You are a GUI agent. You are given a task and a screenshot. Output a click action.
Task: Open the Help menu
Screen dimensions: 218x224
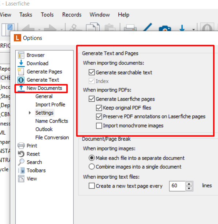pyautogui.click(x=123, y=15)
